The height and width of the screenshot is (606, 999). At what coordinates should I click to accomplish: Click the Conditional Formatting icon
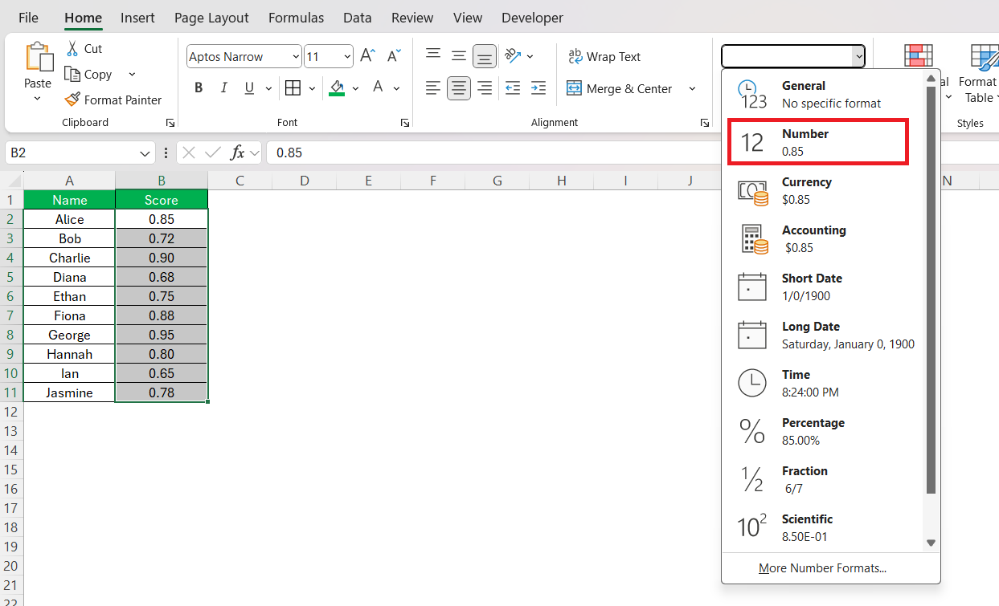click(x=918, y=56)
